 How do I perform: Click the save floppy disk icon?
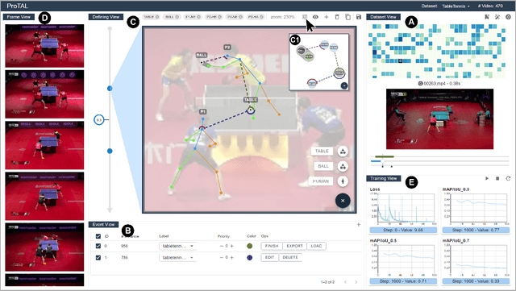click(358, 17)
